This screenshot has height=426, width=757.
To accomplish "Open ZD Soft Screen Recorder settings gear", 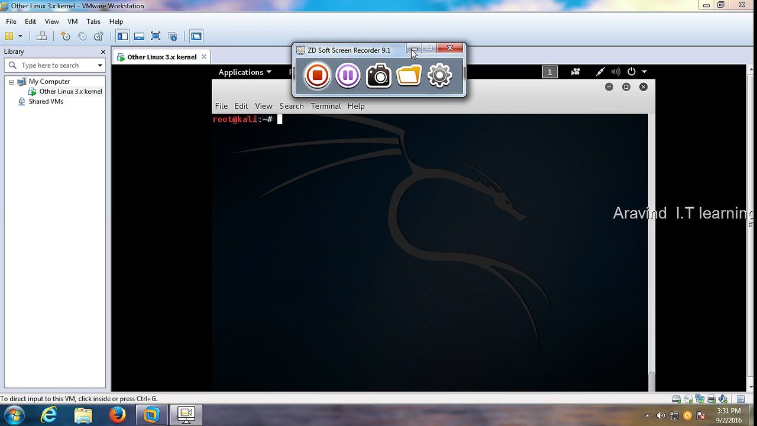I will 439,75.
